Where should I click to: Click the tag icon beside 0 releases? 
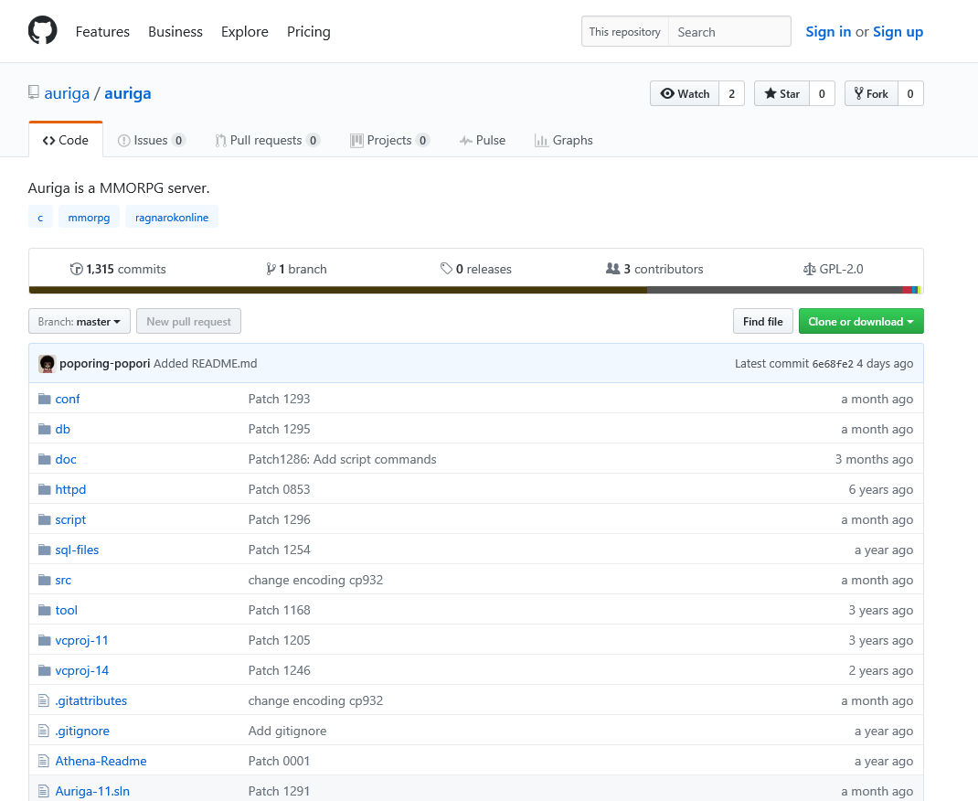click(447, 268)
